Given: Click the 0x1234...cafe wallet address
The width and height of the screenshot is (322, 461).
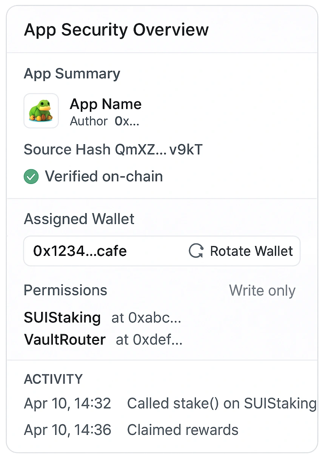Looking at the screenshot, I should (x=80, y=251).
